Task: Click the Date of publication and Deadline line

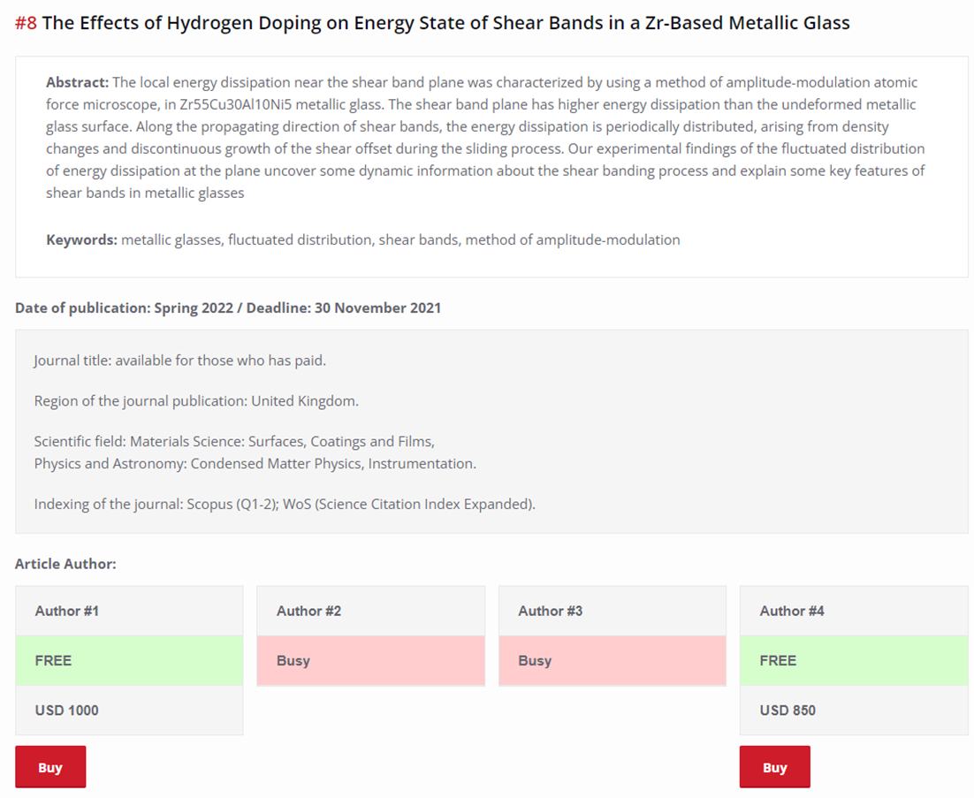Action: coord(228,308)
